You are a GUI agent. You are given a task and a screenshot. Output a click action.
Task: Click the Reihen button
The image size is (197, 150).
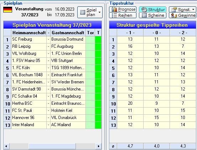tap(123, 15)
